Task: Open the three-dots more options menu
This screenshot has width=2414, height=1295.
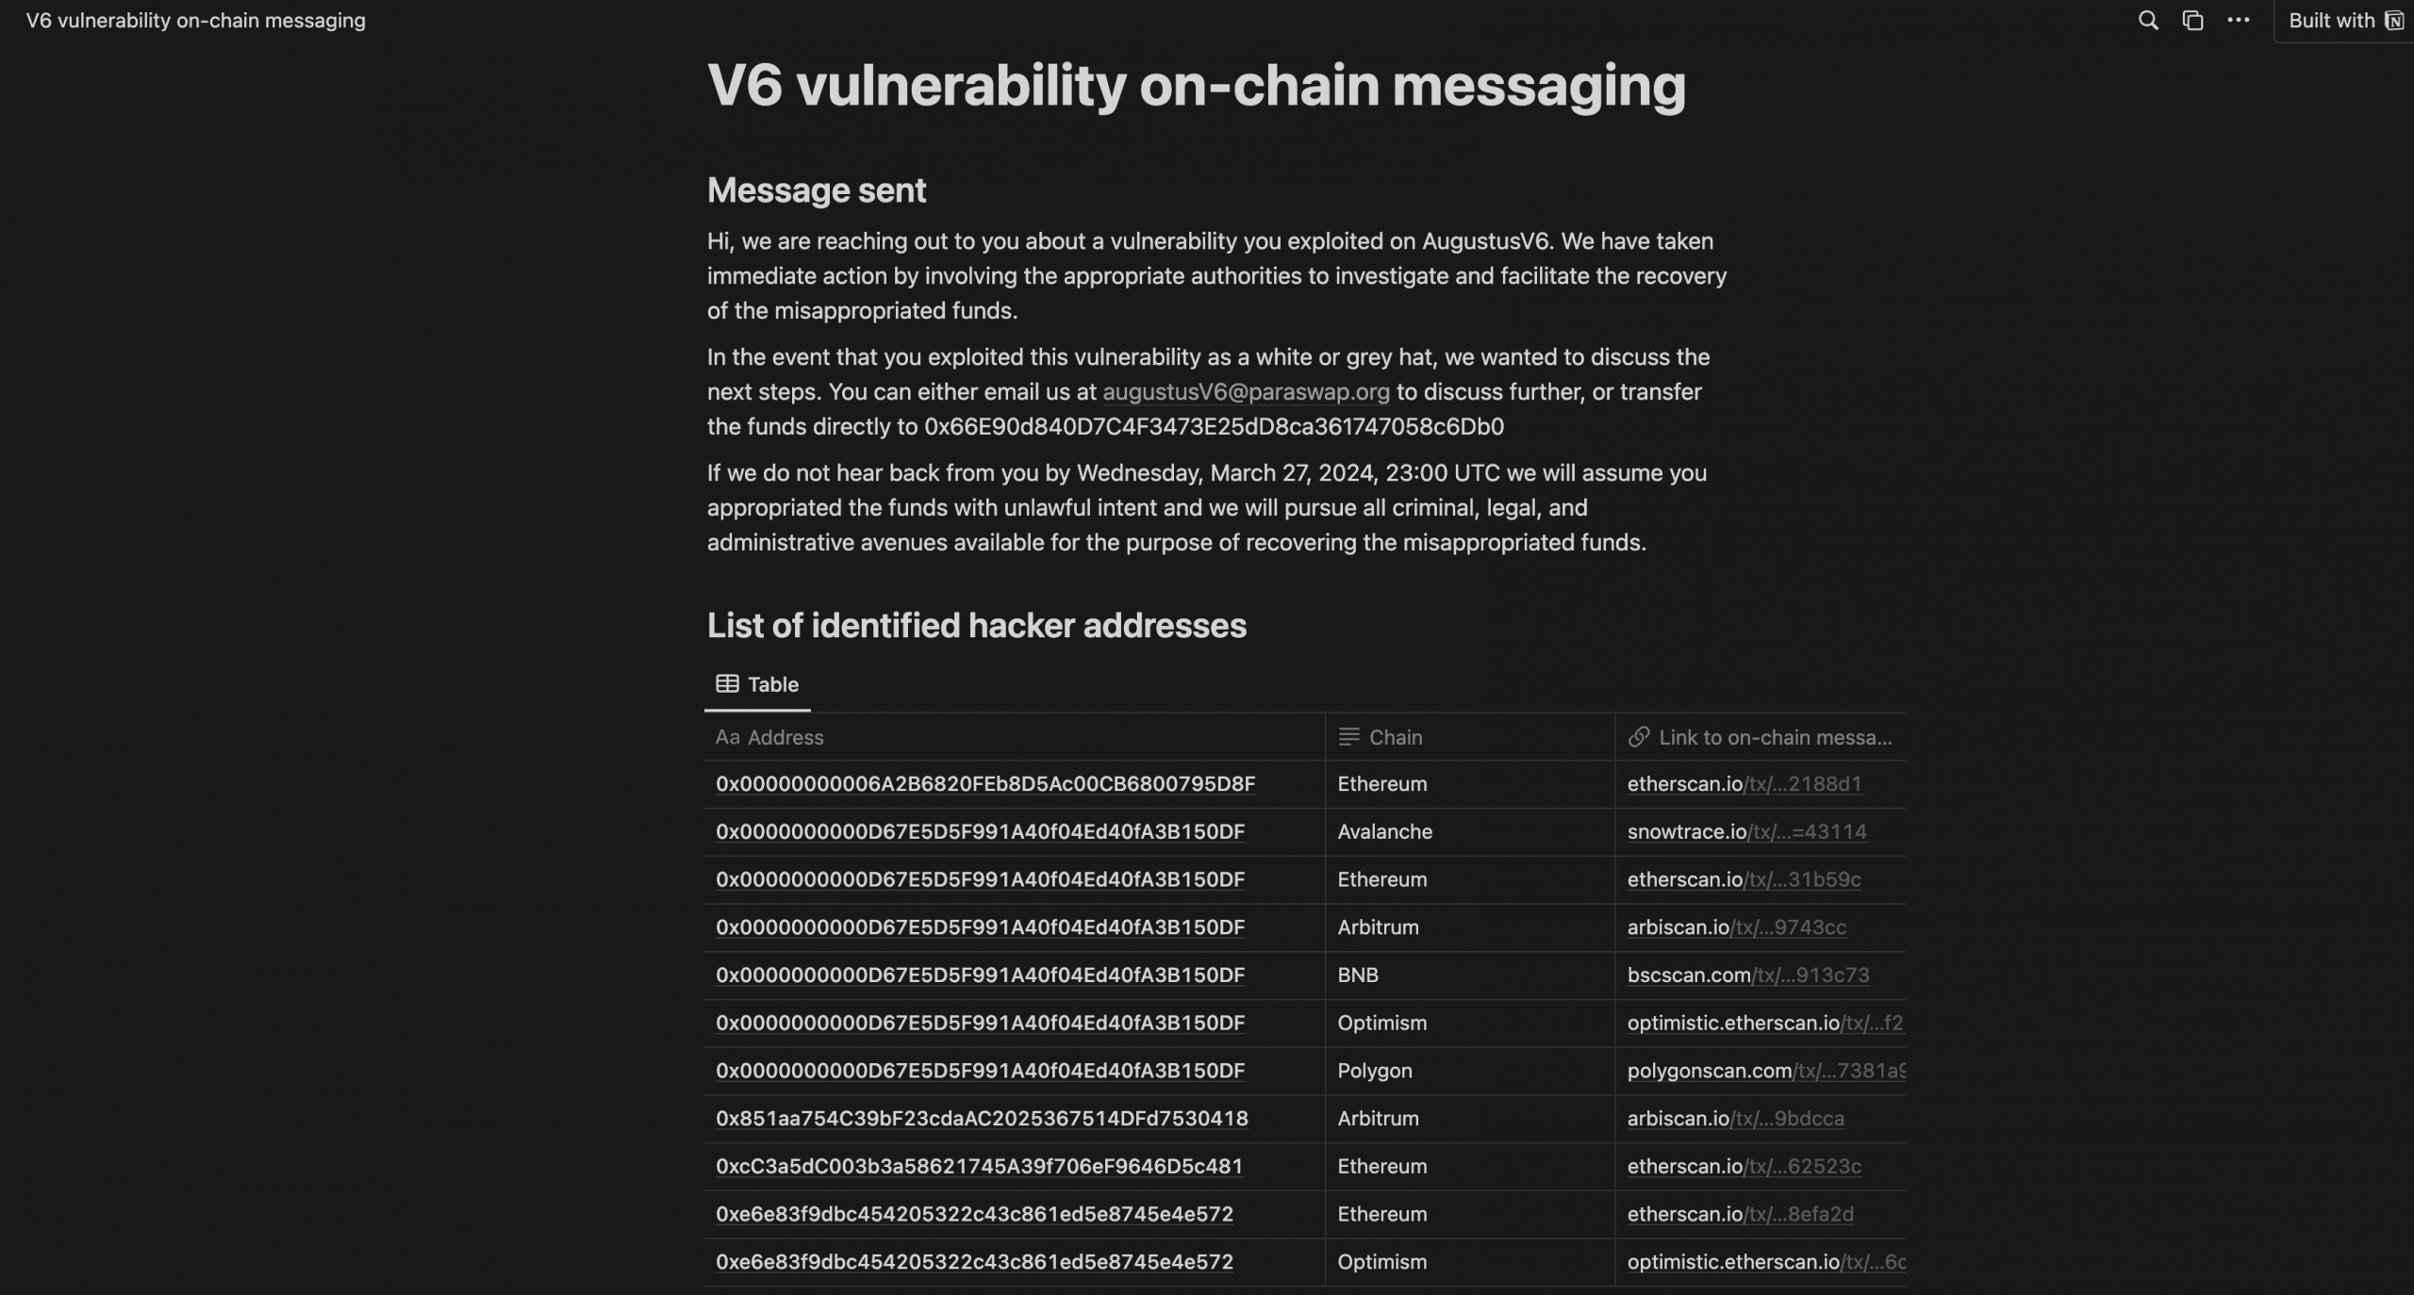Action: tap(2238, 20)
